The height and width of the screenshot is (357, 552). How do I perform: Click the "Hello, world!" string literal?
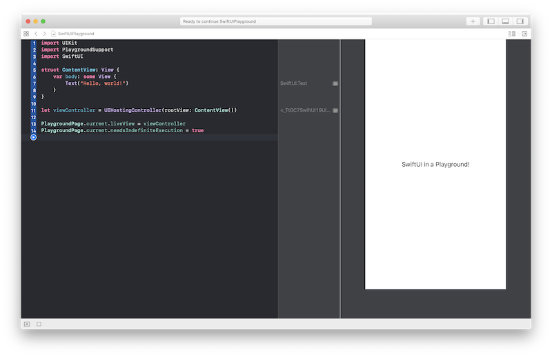(103, 83)
